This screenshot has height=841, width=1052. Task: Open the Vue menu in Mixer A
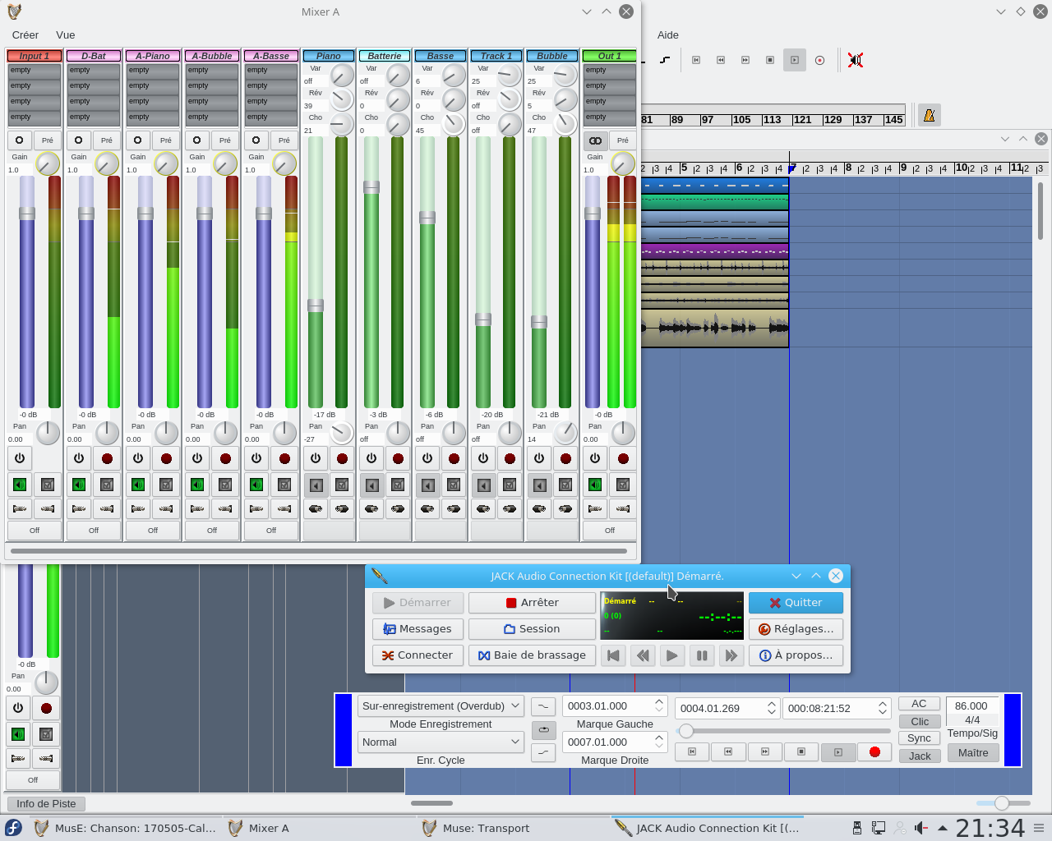click(x=66, y=35)
